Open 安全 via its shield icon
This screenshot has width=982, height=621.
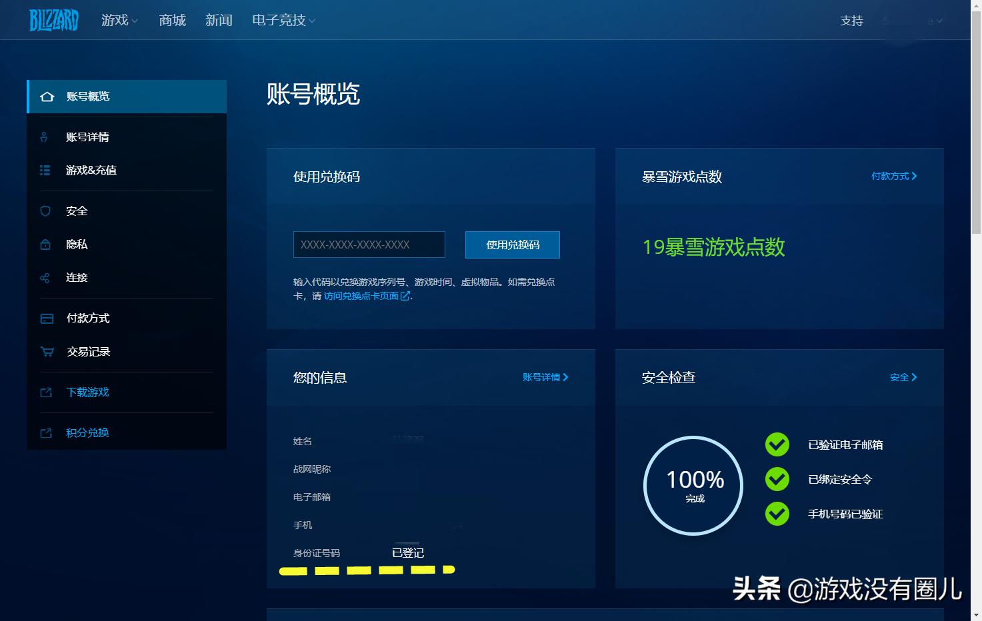point(45,211)
